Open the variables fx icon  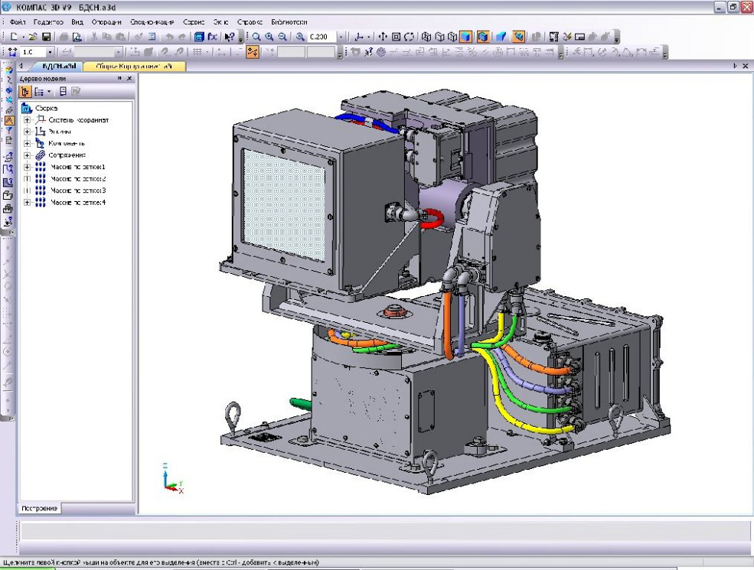point(212,37)
